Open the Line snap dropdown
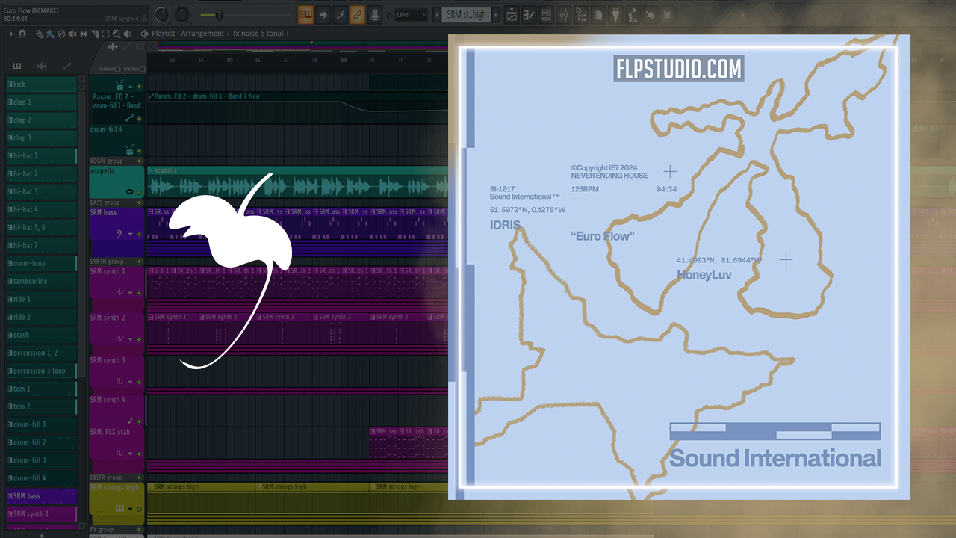Viewport: 956px width, 538px height. coord(410,15)
